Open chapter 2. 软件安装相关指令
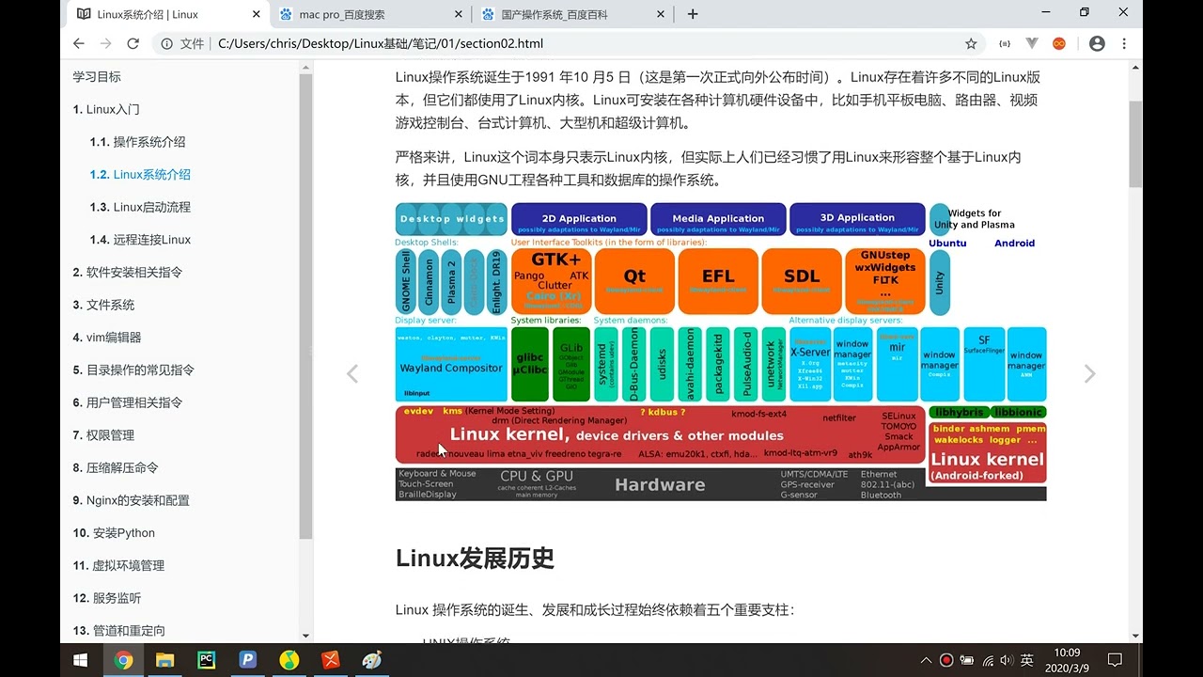The width and height of the screenshot is (1203, 677). (x=128, y=273)
